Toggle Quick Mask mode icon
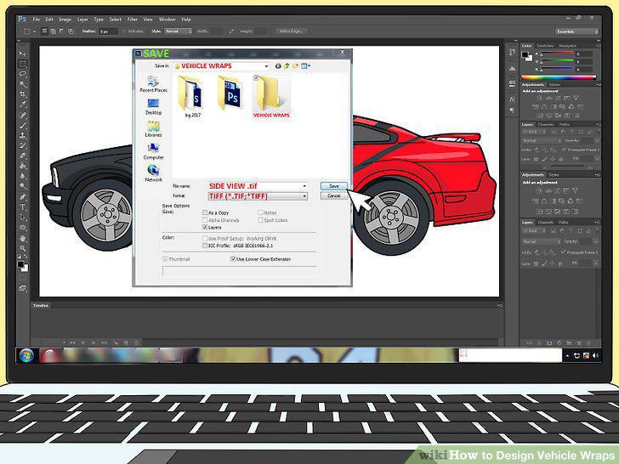Viewport: 619px width, 464px height. pyautogui.click(x=22, y=278)
